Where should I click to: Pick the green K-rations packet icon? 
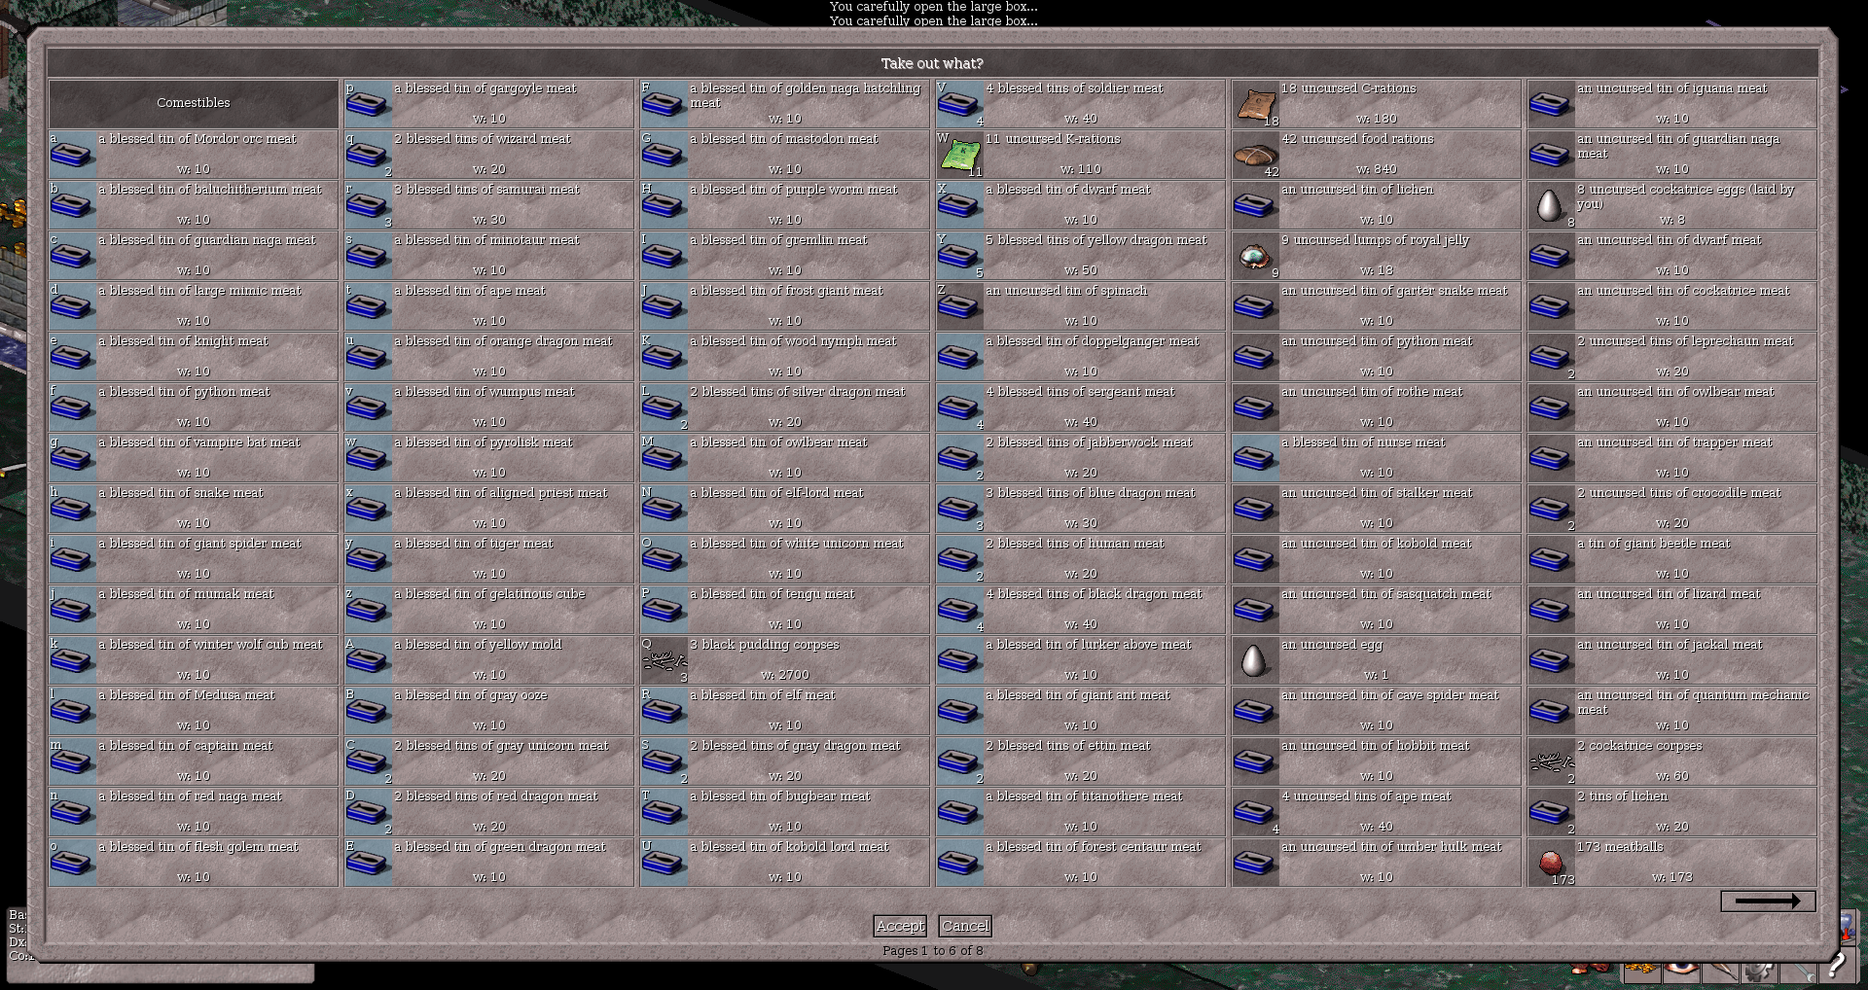pyautogui.click(x=960, y=155)
